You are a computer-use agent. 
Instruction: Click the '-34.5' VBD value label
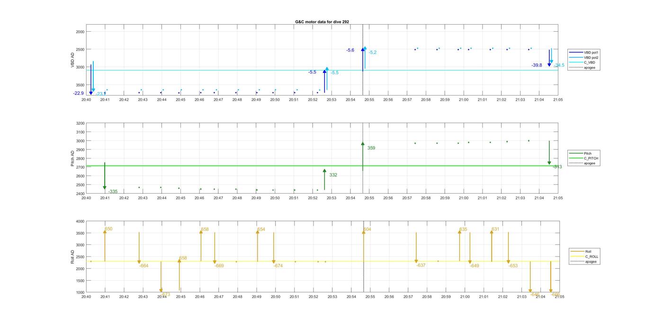[x=559, y=65]
